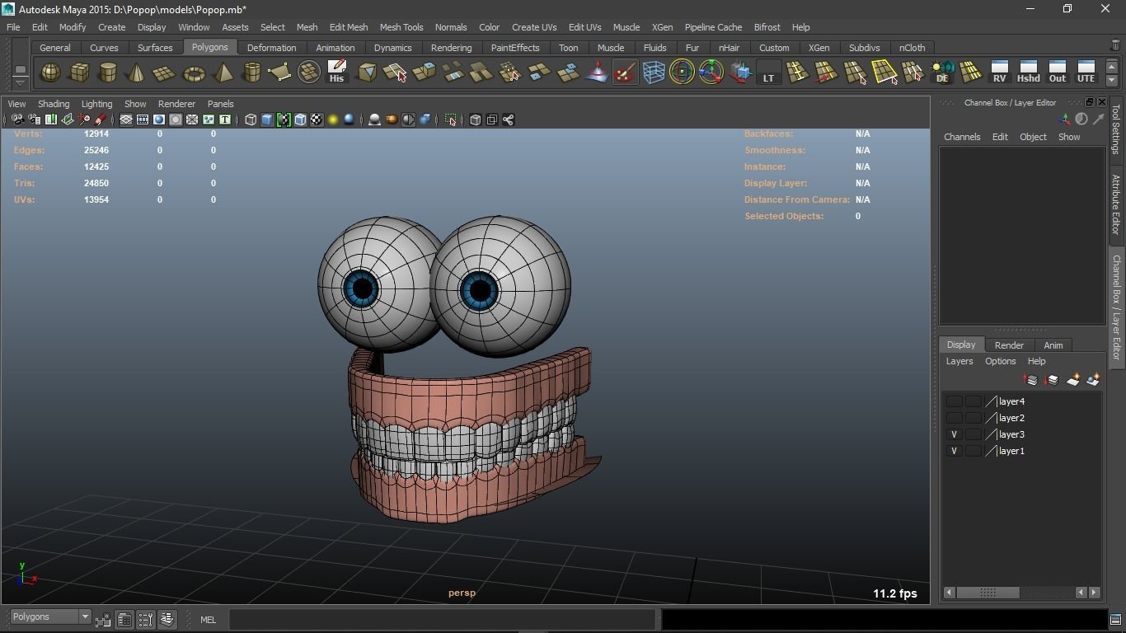Toggle visibility of layer4
The image size is (1126, 633).
[x=954, y=401]
